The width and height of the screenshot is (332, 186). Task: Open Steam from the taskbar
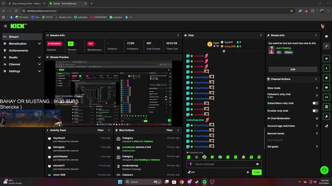pos(197,182)
